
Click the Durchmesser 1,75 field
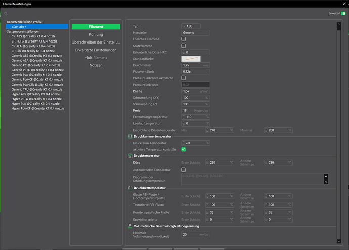tap(196, 65)
